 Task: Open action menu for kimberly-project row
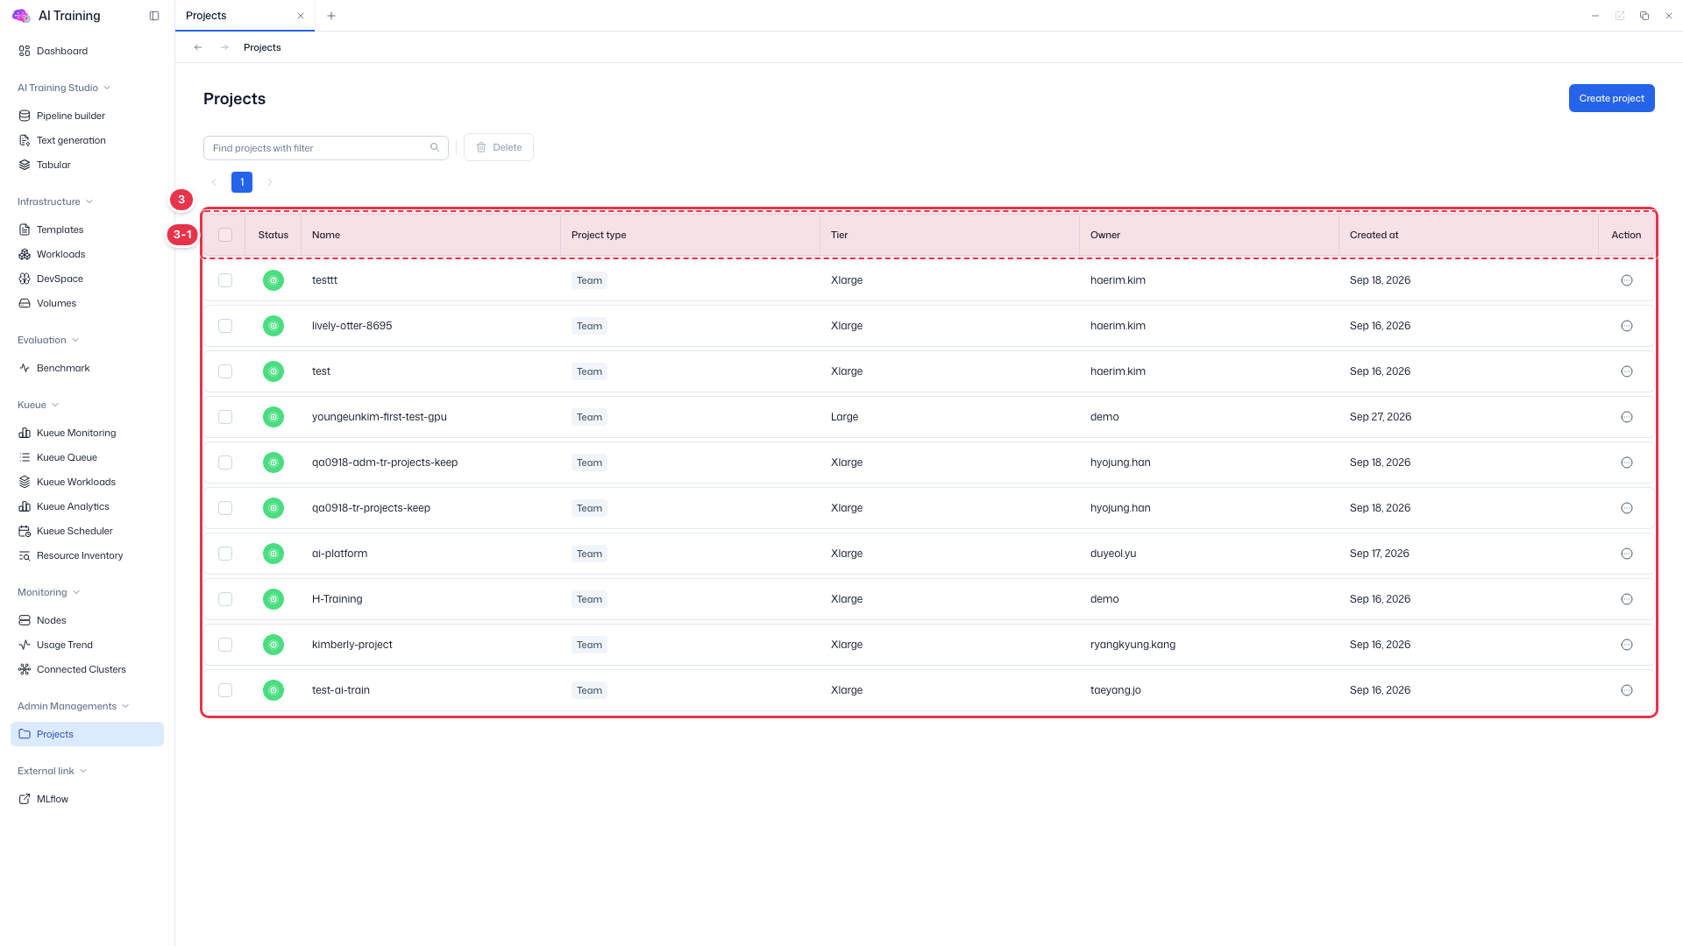pyautogui.click(x=1626, y=645)
